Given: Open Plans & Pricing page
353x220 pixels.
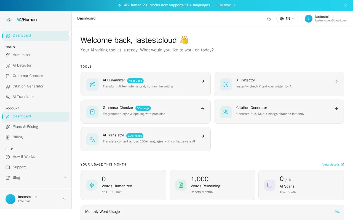Looking at the screenshot, I should click(x=36, y=127).
